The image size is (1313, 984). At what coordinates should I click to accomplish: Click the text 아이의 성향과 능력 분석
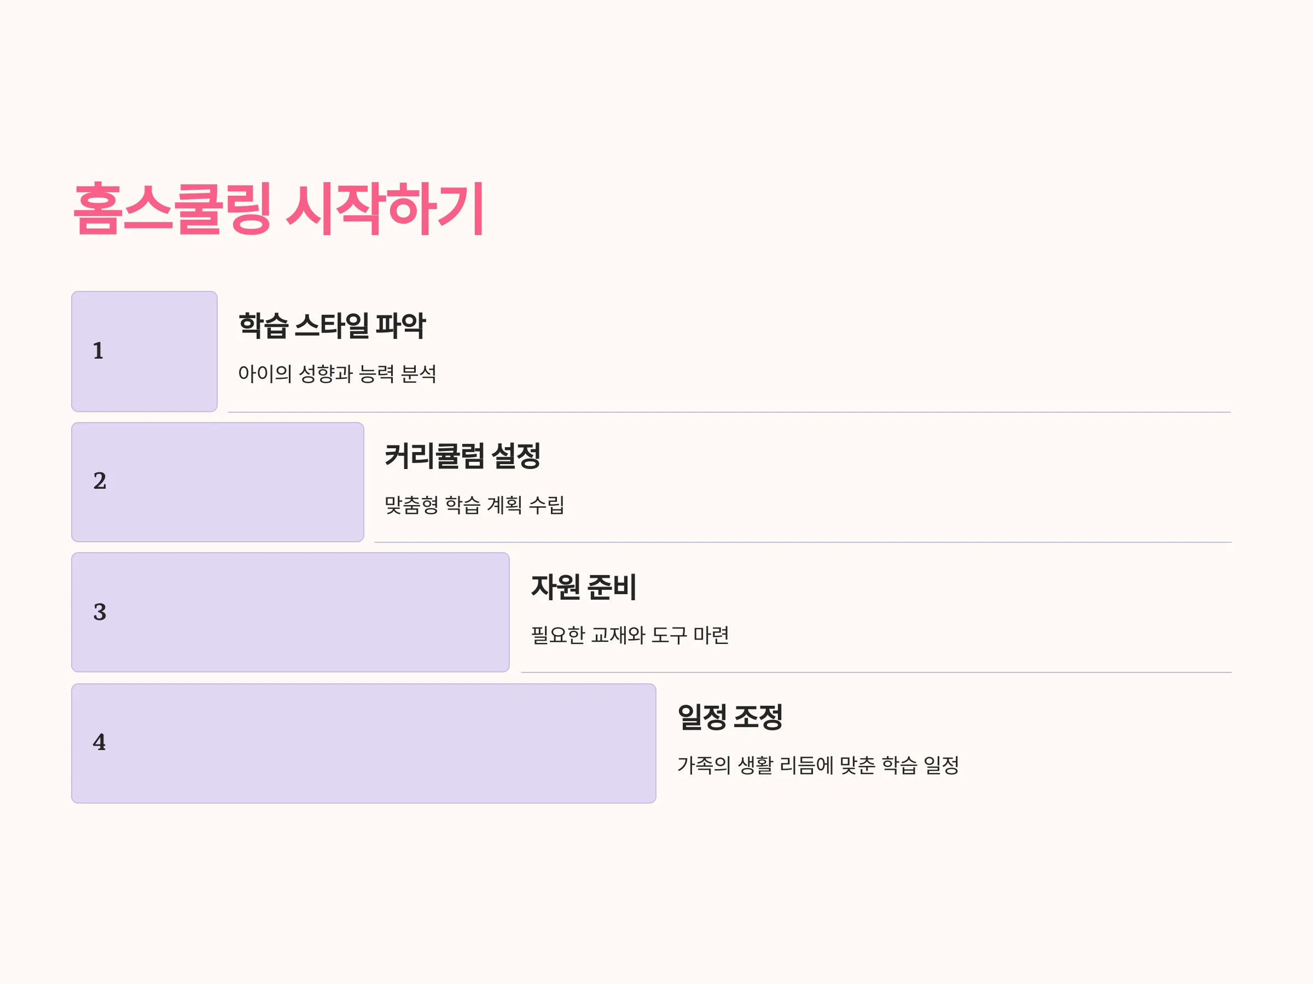337,374
